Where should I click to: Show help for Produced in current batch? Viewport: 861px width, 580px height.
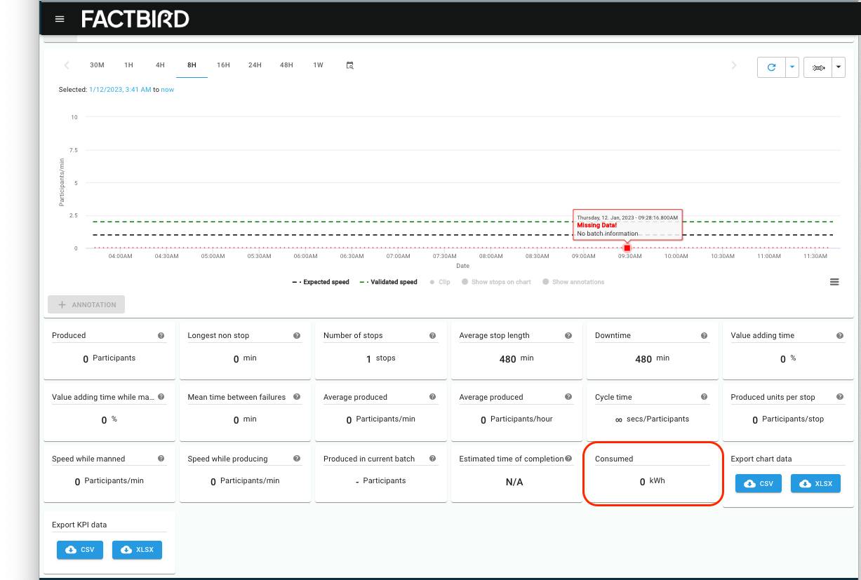pyautogui.click(x=432, y=459)
